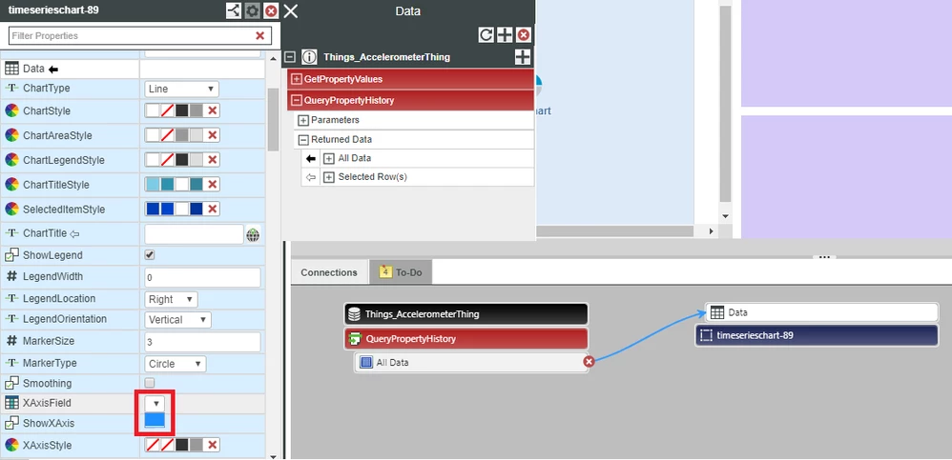Remove the ChartAreaStyle style definition

pyautogui.click(x=212, y=136)
